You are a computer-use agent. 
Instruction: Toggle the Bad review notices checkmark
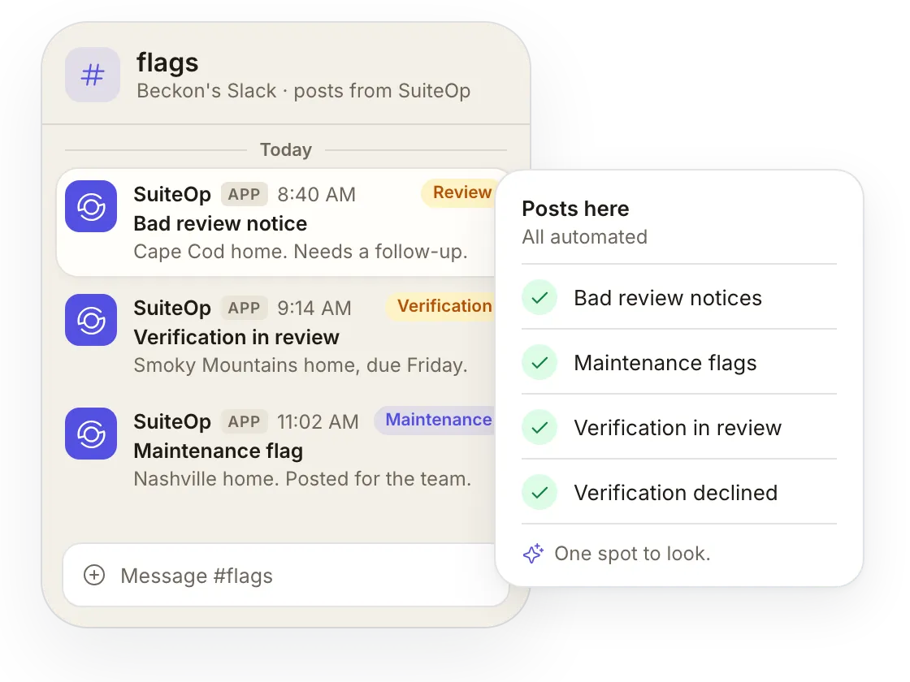tap(539, 297)
